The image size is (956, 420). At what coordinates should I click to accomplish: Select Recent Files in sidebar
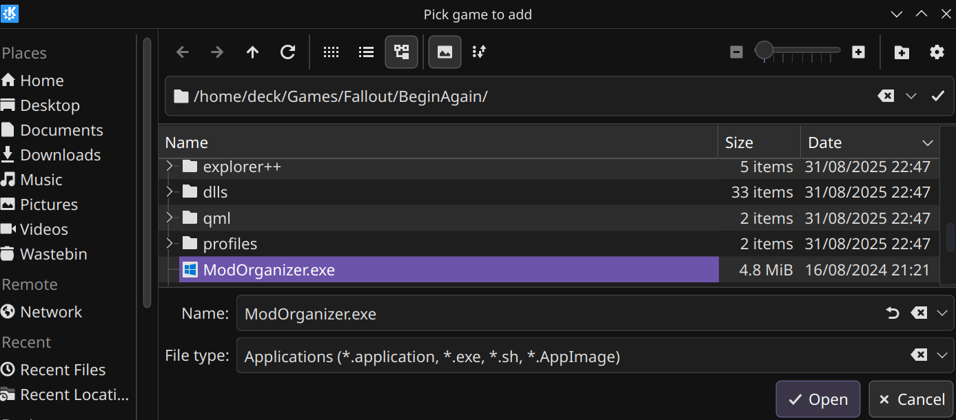point(62,370)
